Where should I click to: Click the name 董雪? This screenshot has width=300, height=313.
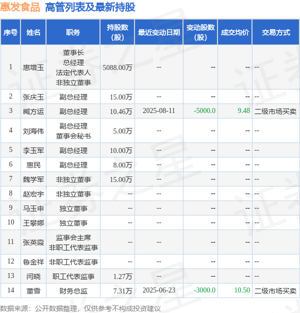pos(33,291)
